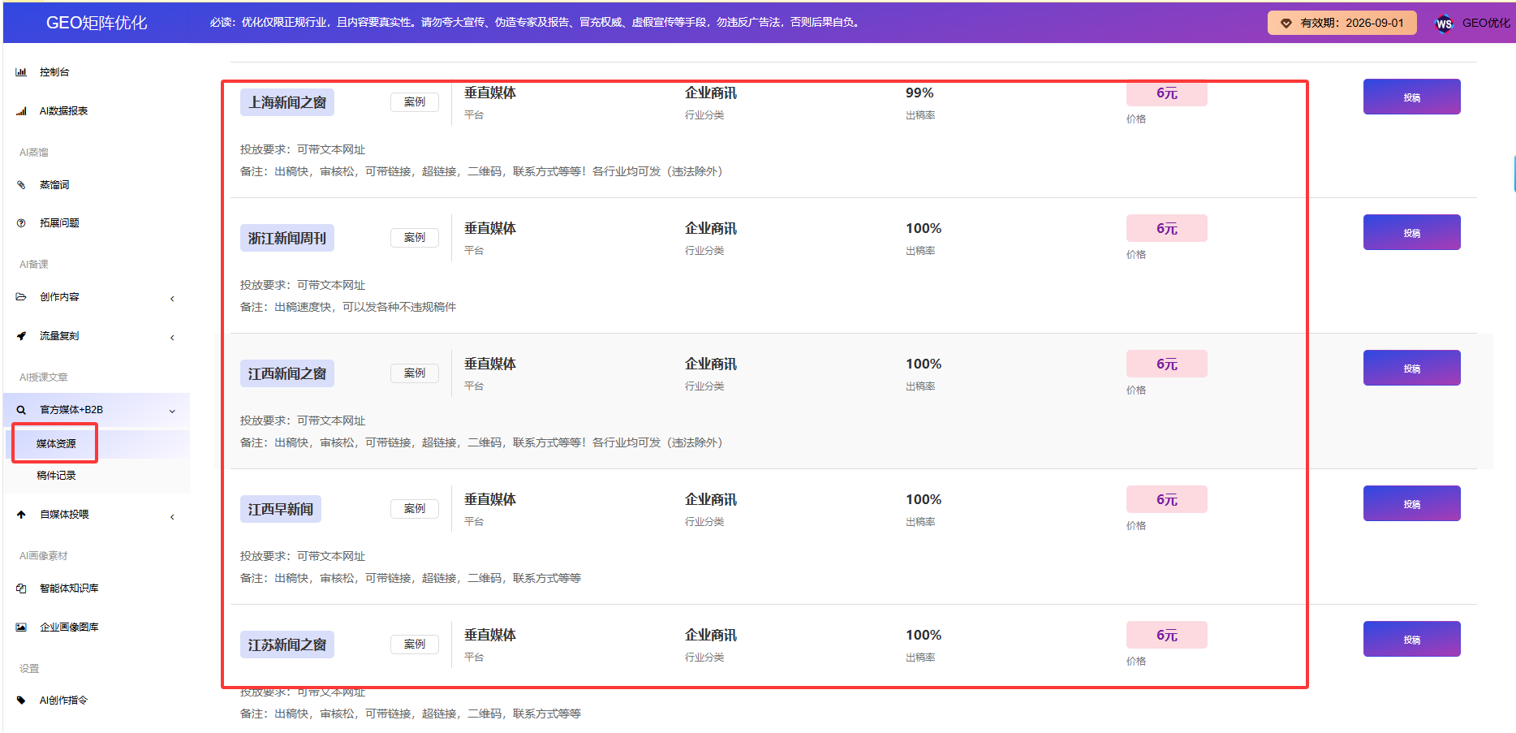Click the 蒸馏词 pencil icon
This screenshot has width=1516, height=733.
[21, 185]
